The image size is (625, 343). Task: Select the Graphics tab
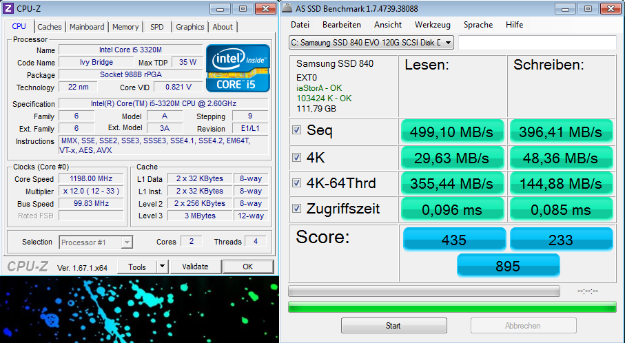pyautogui.click(x=189, y=27)
